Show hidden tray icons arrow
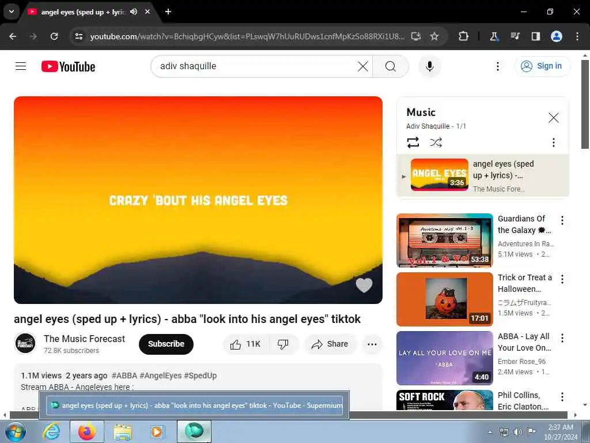 tap(490, 432)
